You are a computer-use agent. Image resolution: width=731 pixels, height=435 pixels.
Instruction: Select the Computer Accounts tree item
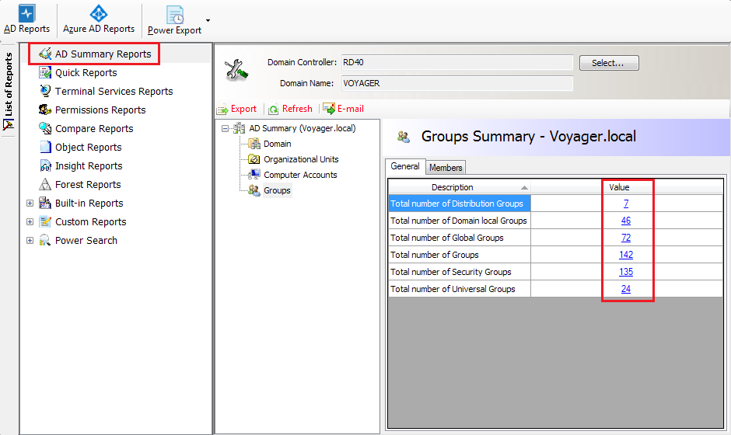(300, 175)
